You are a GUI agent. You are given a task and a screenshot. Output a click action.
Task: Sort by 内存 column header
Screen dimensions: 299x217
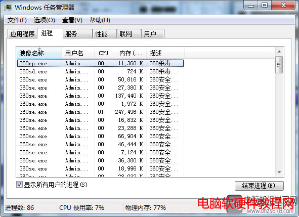pyautogui.click(x=129, y=53)
